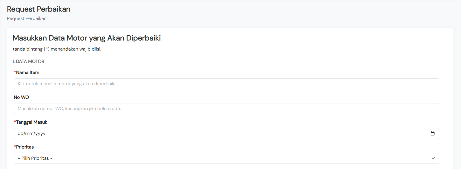
Task: Click the Request Perbaikan breadcrumb text
Action: (27, 18)
